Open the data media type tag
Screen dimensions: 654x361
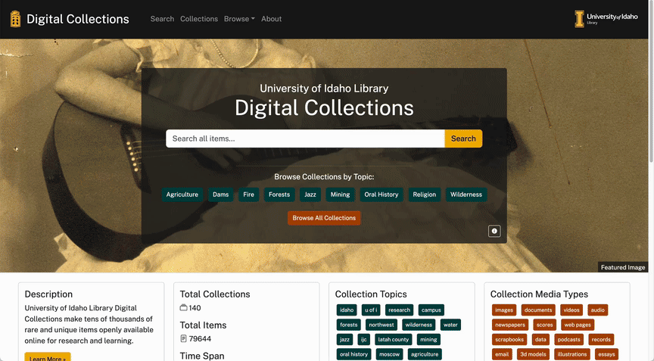pos(540,340)
